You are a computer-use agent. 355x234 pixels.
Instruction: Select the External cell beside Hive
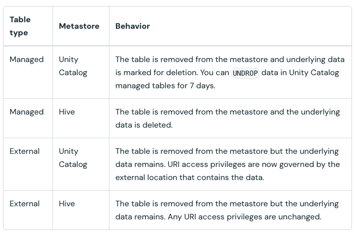pos(25,204)
